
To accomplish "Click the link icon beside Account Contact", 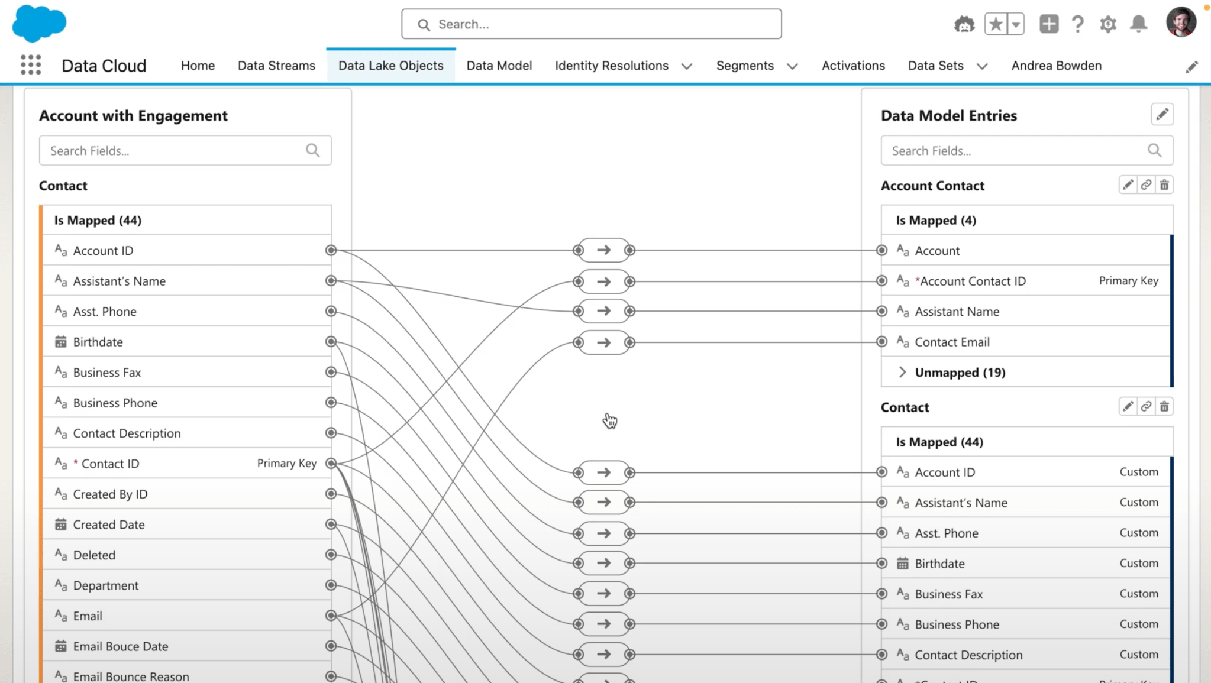I will 1146,184.
